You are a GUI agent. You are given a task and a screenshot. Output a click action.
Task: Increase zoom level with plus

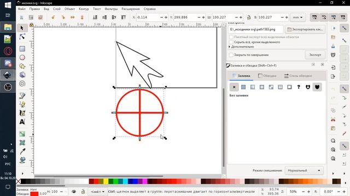point(308,192)
